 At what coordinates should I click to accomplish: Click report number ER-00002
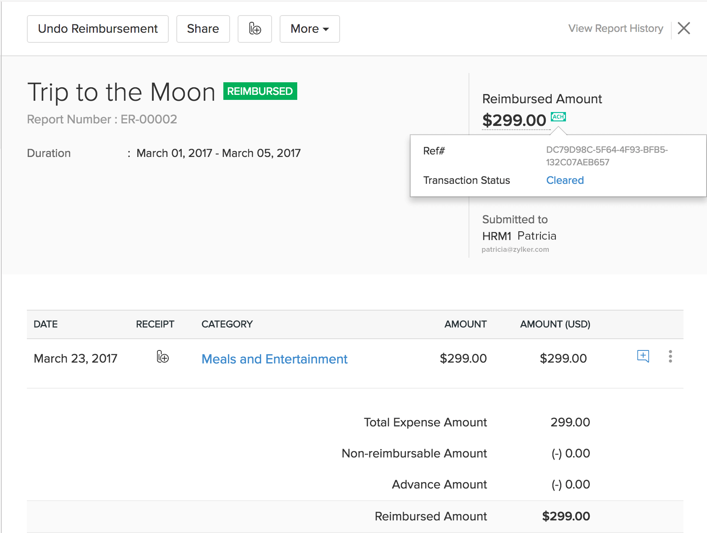[x=149, y=119]
